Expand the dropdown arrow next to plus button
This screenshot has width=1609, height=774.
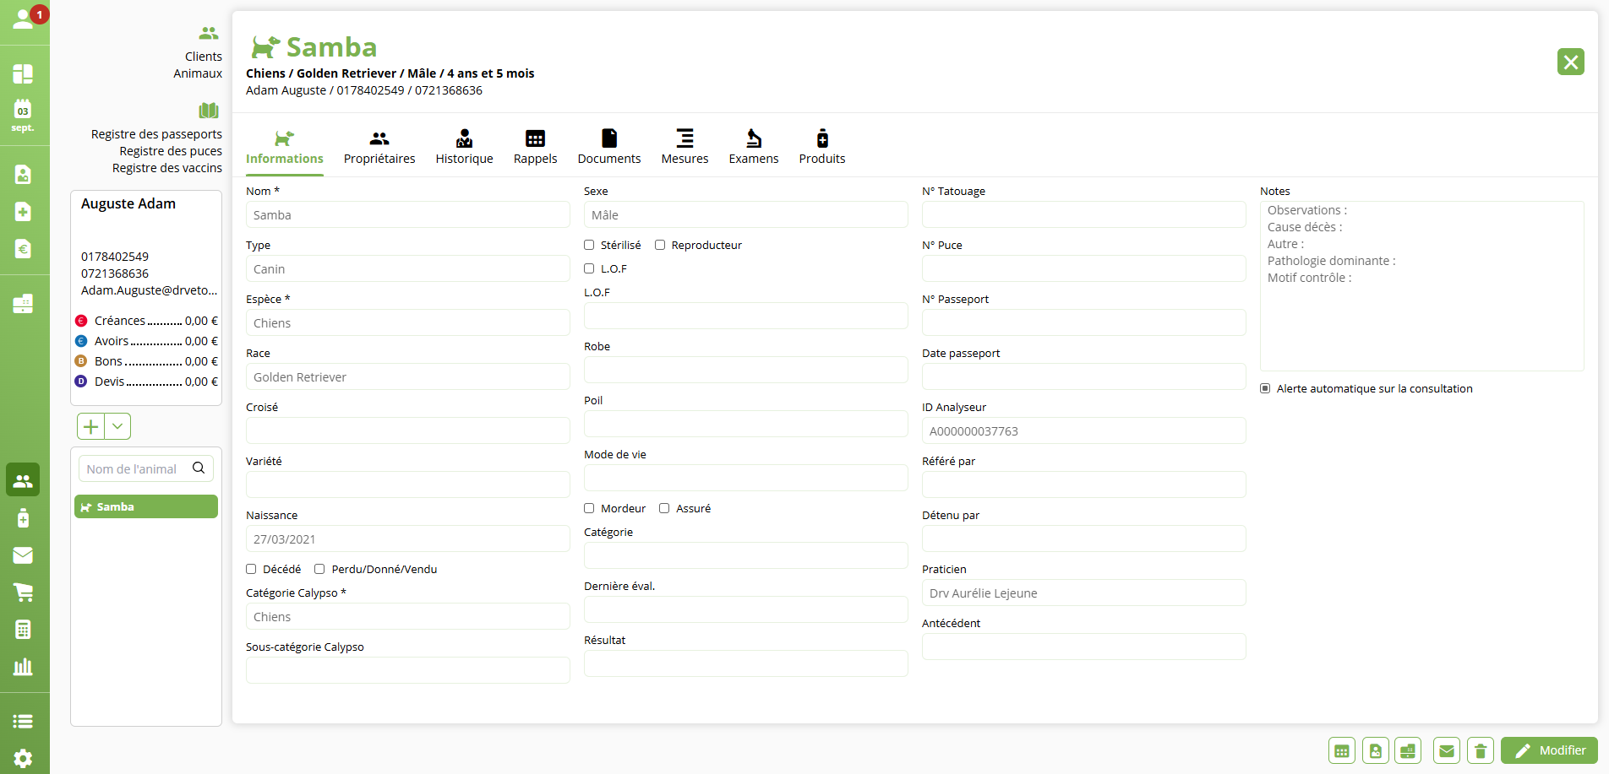117,426
